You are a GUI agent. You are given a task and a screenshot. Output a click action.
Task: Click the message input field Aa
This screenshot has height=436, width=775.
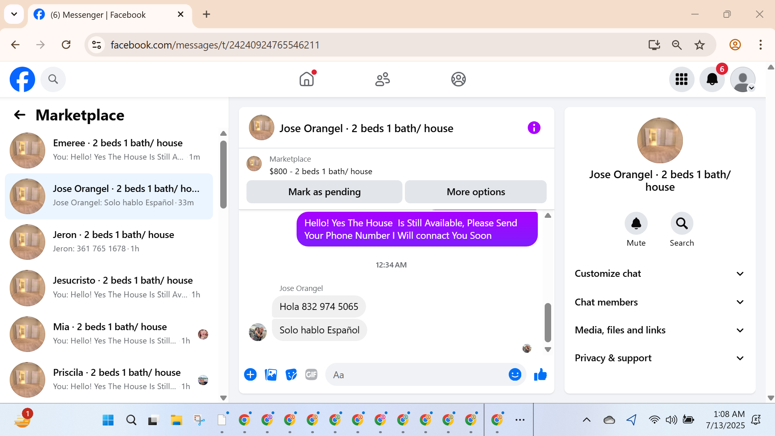[416, 375]
